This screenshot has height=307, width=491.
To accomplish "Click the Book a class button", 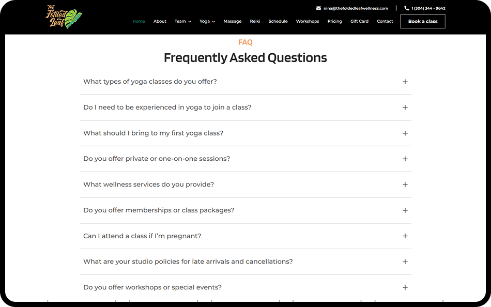I will [422, 21].
